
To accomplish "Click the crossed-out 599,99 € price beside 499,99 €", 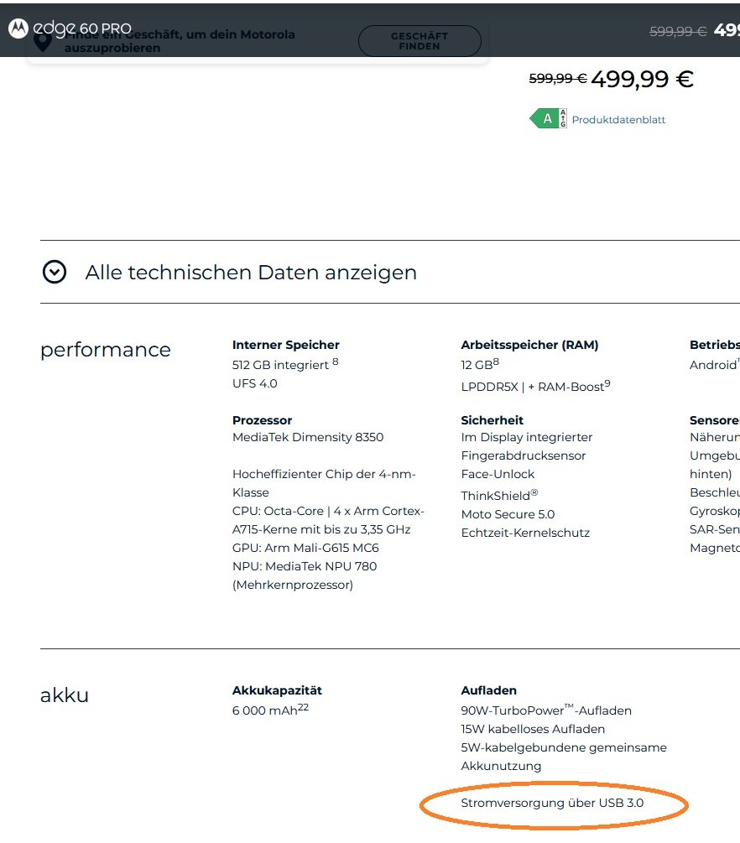I will click(x=558, y=79).
